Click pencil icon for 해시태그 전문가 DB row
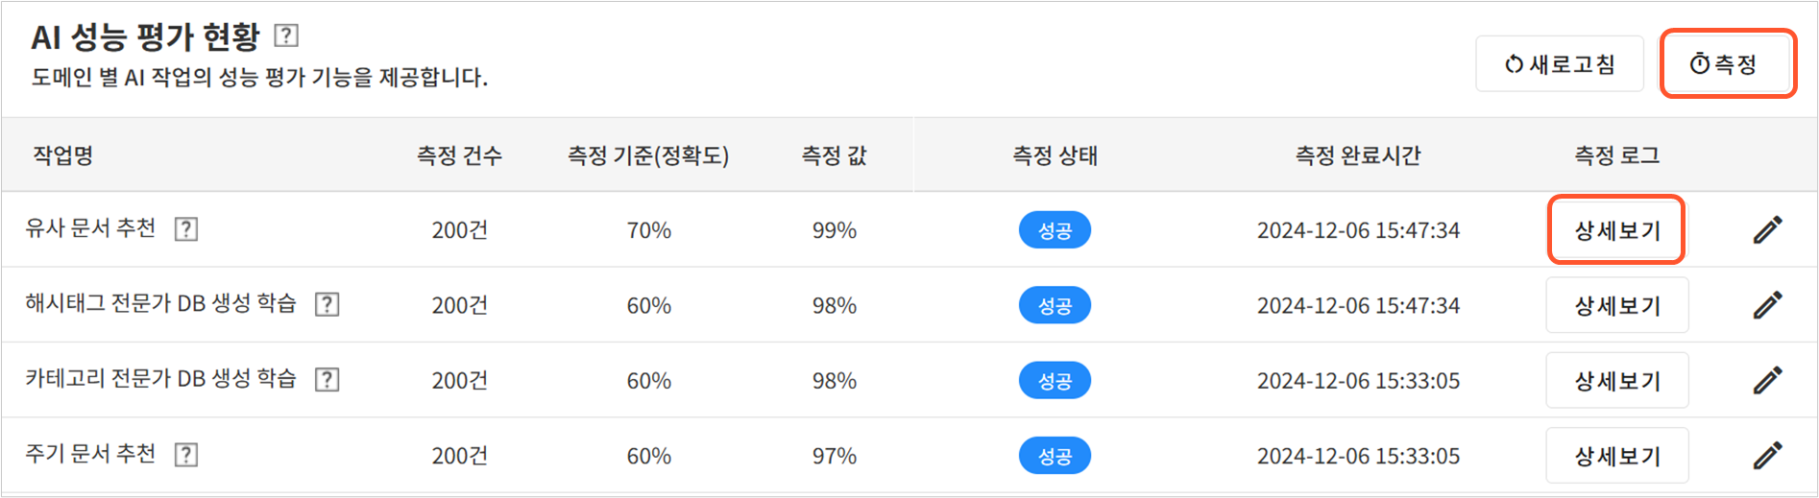The image size is (1819, 498). point(1767,305)
